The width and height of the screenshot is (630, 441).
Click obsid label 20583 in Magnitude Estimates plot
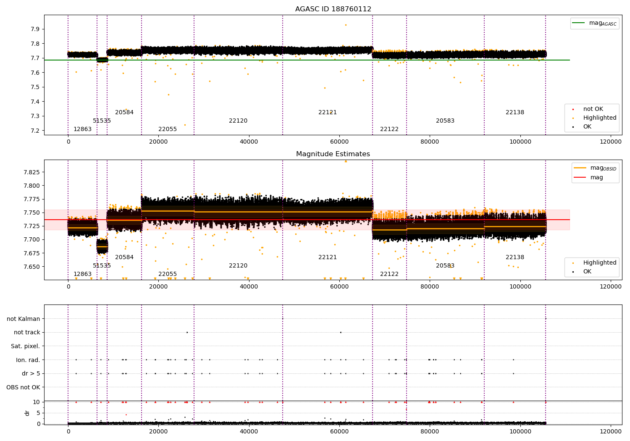point(445,266)
